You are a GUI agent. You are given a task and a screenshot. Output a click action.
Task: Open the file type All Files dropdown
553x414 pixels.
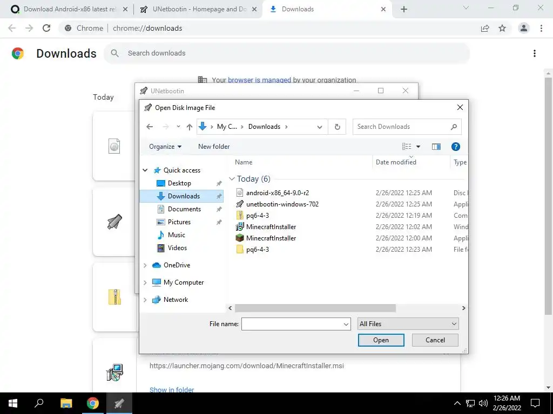pyautogui.click(x=408, y=324)
